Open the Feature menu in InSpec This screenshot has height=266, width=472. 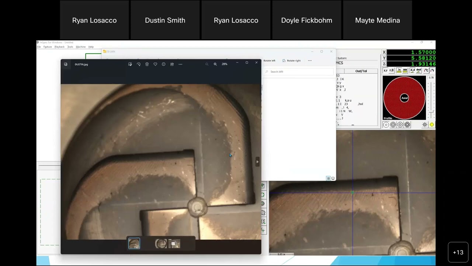point(48,47)
